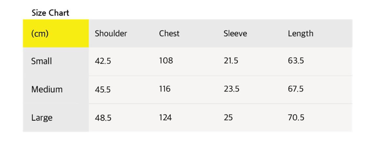Click Medium sleeve value 23.5
Viewport: 368px width, 155px height.
231,89
